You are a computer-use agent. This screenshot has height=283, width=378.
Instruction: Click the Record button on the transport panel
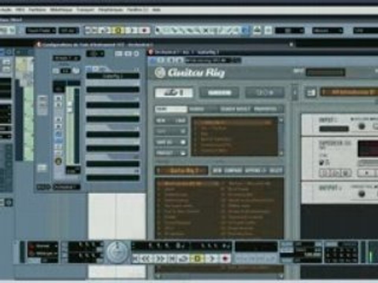click(225, 259)
